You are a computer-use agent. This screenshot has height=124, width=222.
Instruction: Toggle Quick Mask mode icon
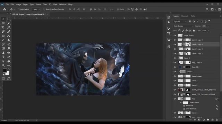[x=3, y=79]
